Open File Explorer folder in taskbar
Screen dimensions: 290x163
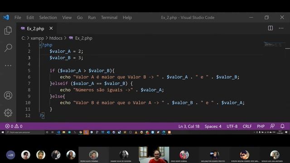pos(64,132)
